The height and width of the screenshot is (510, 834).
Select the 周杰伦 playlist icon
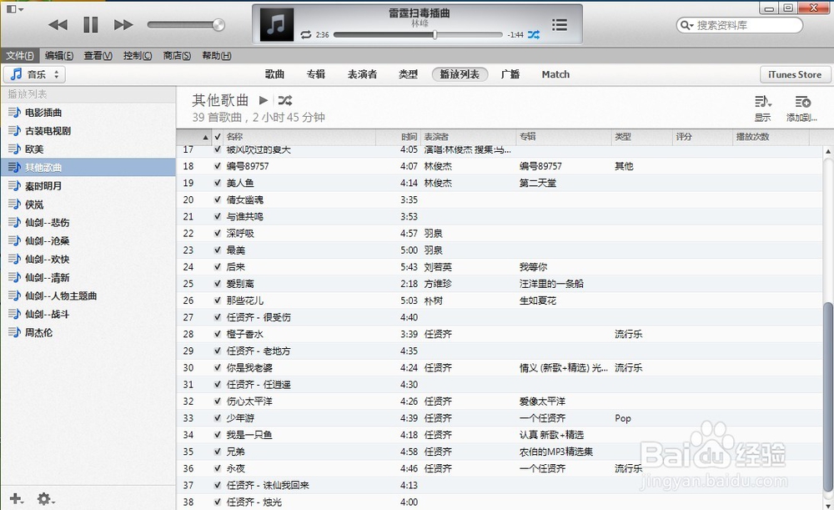tap(14, 333)
